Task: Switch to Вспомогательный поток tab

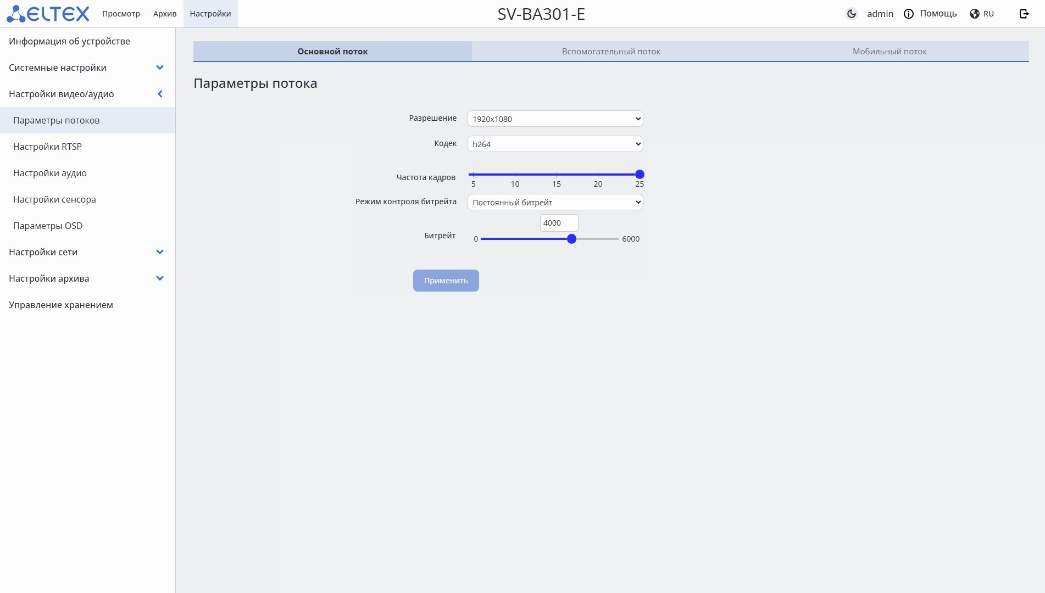Action: (x=611, y=51)
